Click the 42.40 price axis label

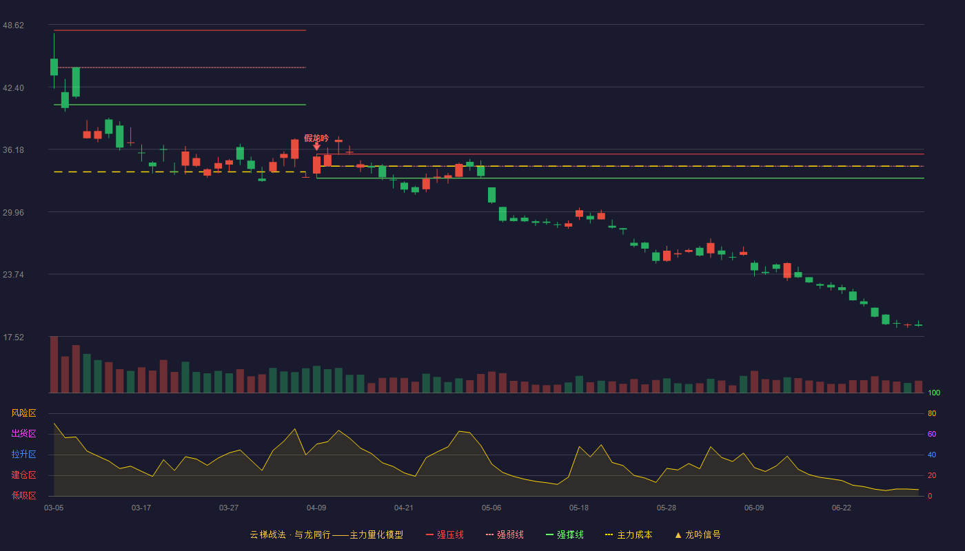click(13, 88)
